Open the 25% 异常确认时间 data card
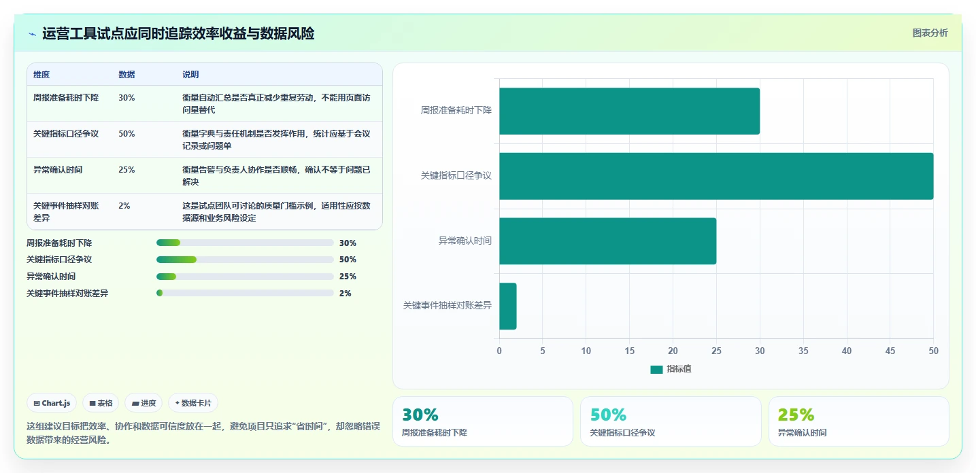This screenshot has height=473, width=976. 858,421
